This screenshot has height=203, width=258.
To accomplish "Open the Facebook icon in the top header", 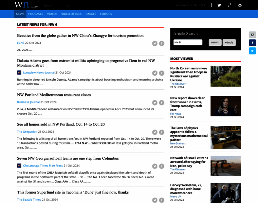I will (211, 5).
